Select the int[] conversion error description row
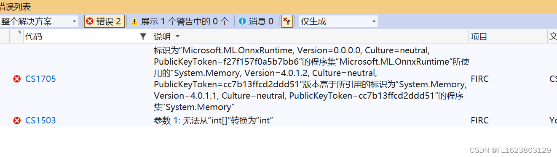 [x=214, y=120]
